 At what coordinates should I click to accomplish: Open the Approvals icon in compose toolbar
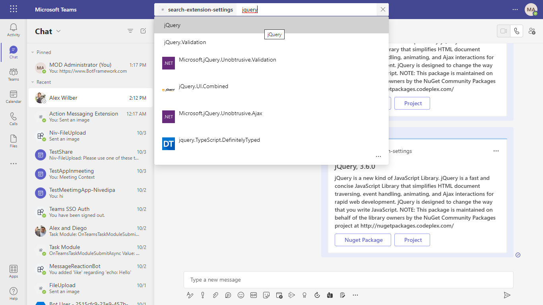click(x=317, y=295)
